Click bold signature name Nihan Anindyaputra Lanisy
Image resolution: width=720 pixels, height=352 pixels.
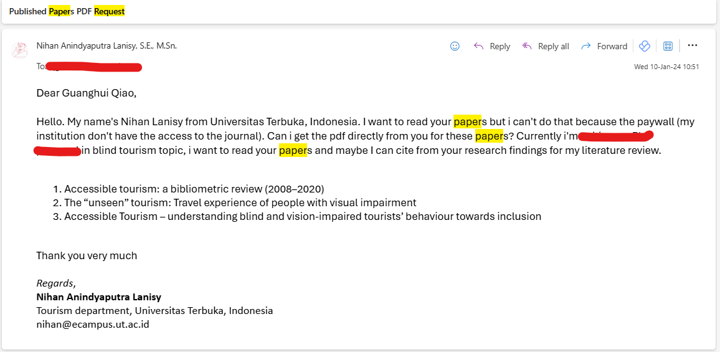click(98, 297)
